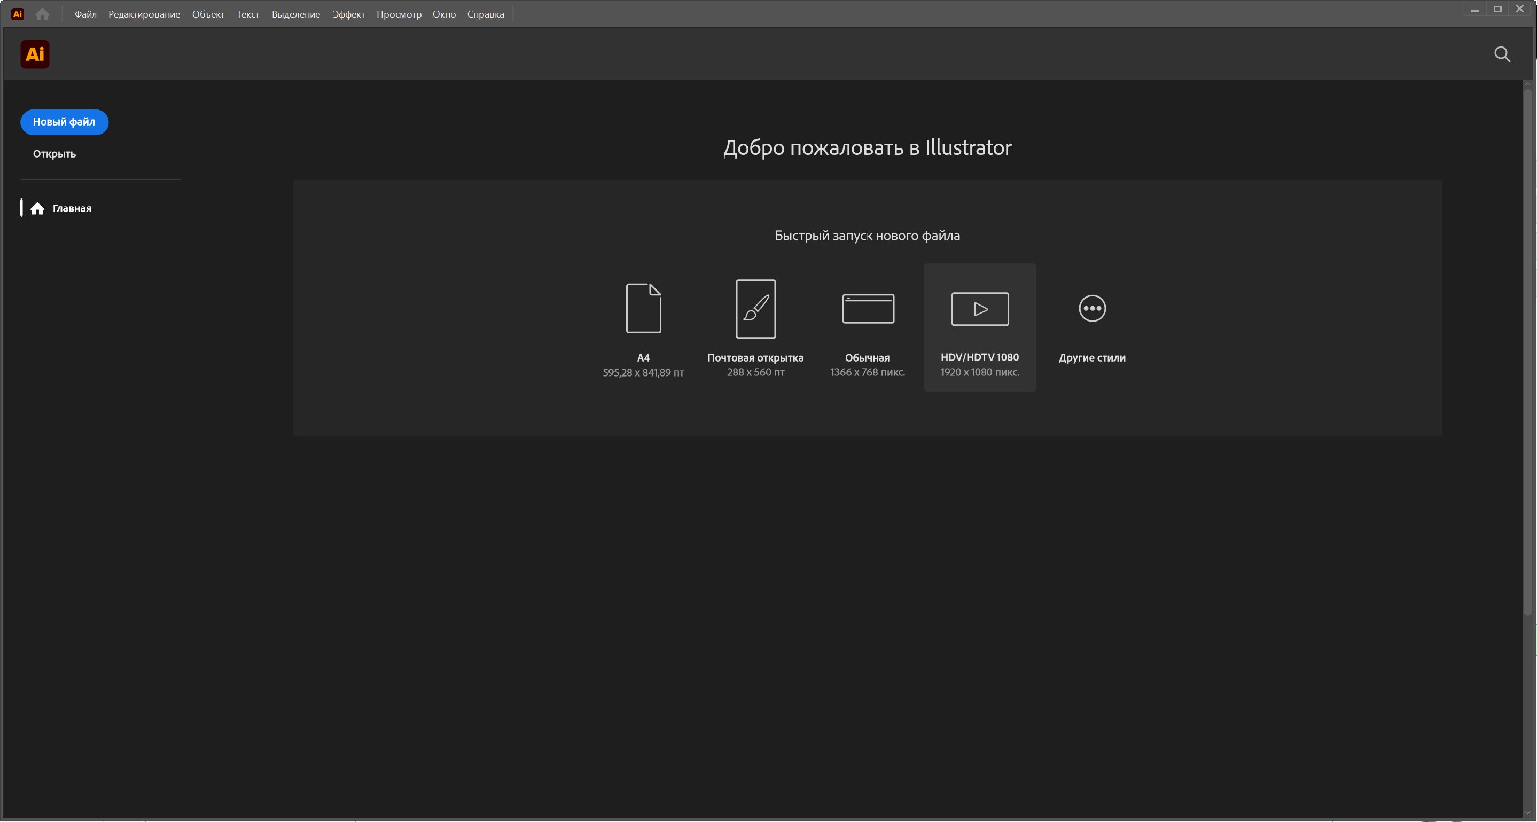Select the A4 document preset icon
Screen dimensions: 1537x822
point(643,308)
